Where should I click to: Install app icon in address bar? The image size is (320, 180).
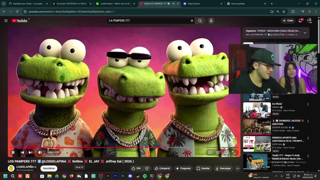272,11
